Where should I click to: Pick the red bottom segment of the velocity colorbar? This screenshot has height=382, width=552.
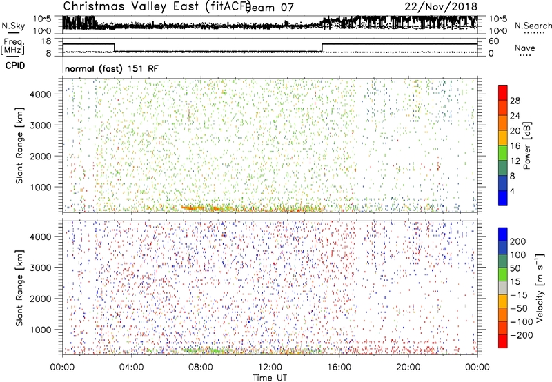(x=503, y=341)
